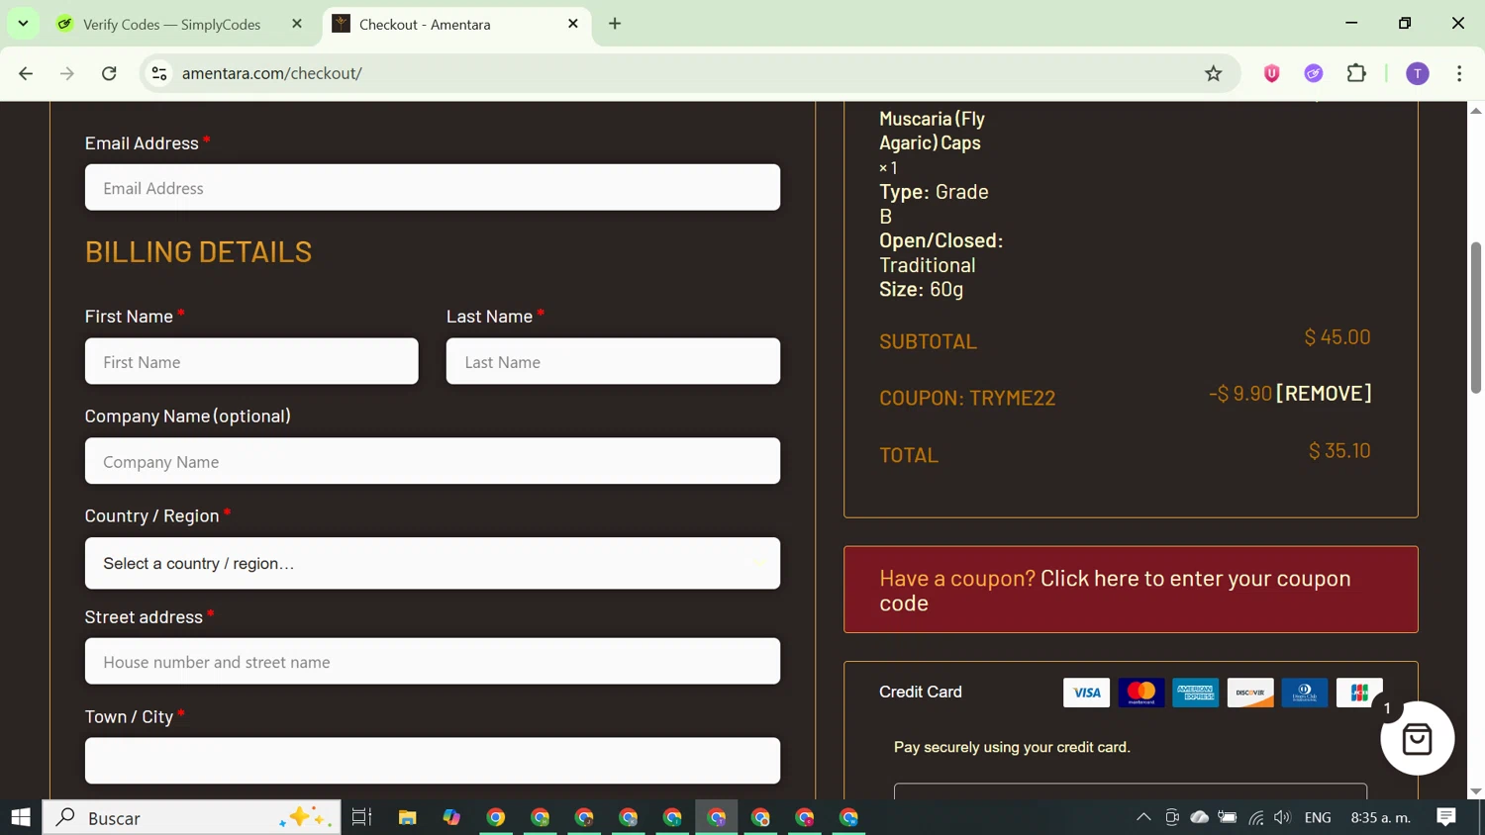The height and width of the screenshot is (835, 1485).
Task: Click the Buscar taskbar search box
Action: pyautogui.click(x=192, y=817)
